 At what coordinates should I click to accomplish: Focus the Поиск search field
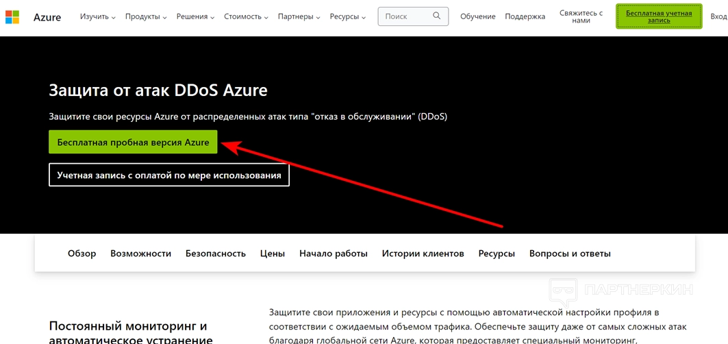pos(413,16)
